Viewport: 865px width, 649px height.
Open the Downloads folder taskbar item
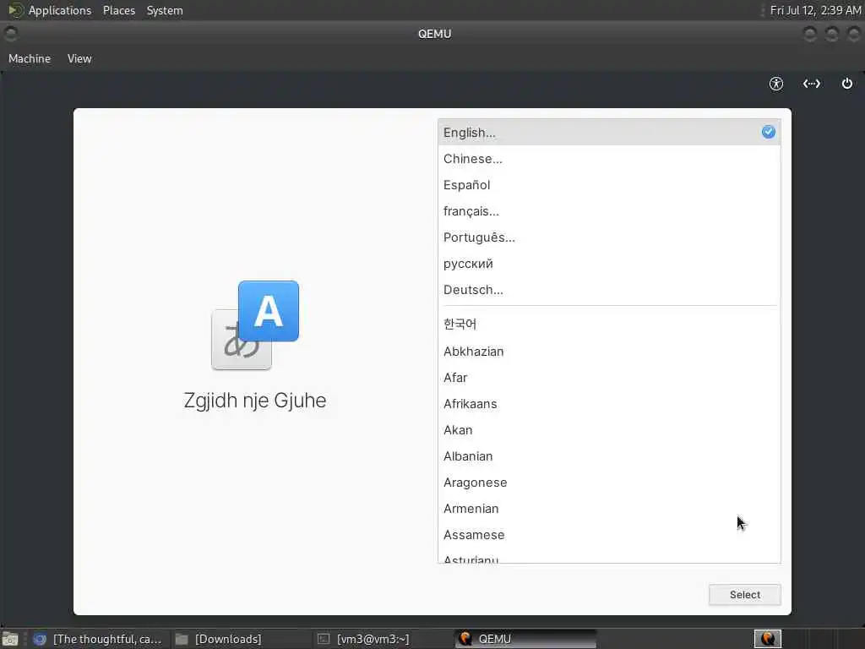pyautogui.click(x=219, y=639)
